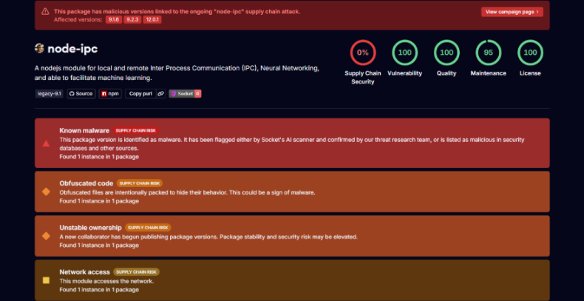Viewport: 584px width, 301px height.
Task: Click the link icon beside Copy purl
Action: coord(160,94)
